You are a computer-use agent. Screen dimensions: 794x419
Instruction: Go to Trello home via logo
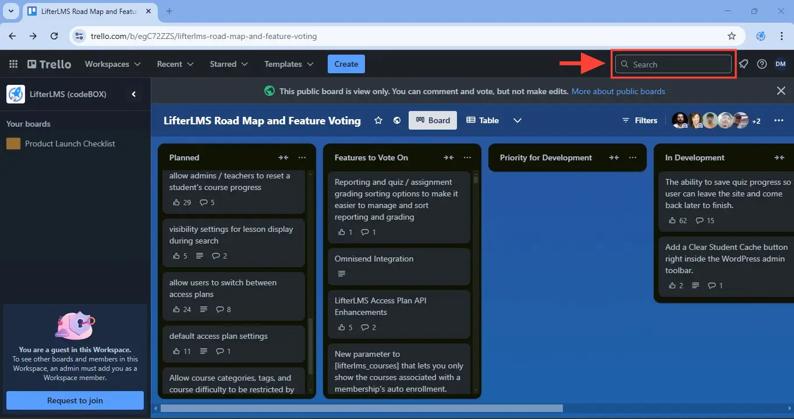click(x=49, y=64)
